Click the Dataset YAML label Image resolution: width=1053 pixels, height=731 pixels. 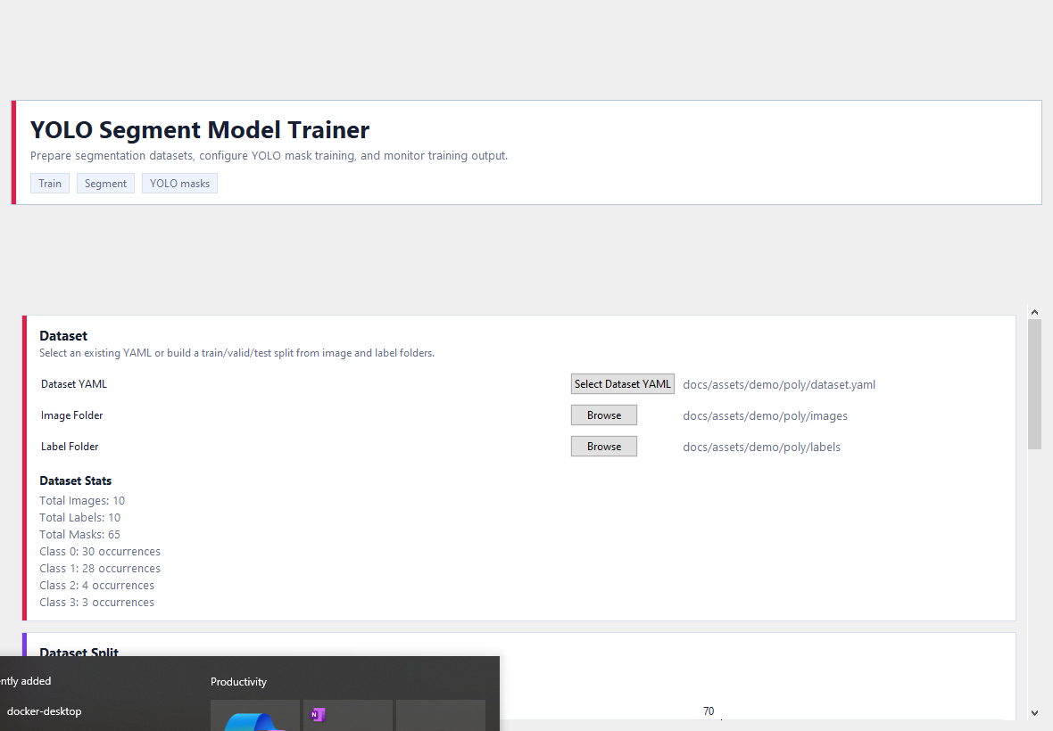coord(74,383)
